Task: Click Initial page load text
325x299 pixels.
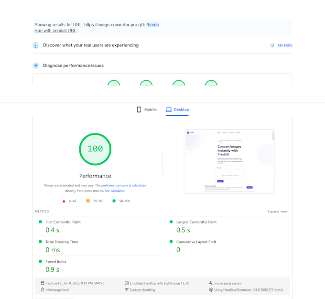Action: click(x=57, y=289)
